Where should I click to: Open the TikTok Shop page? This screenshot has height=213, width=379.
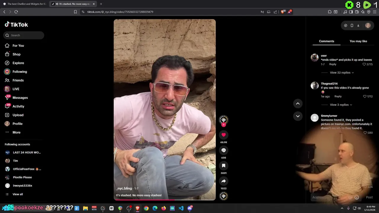point(16,54)
